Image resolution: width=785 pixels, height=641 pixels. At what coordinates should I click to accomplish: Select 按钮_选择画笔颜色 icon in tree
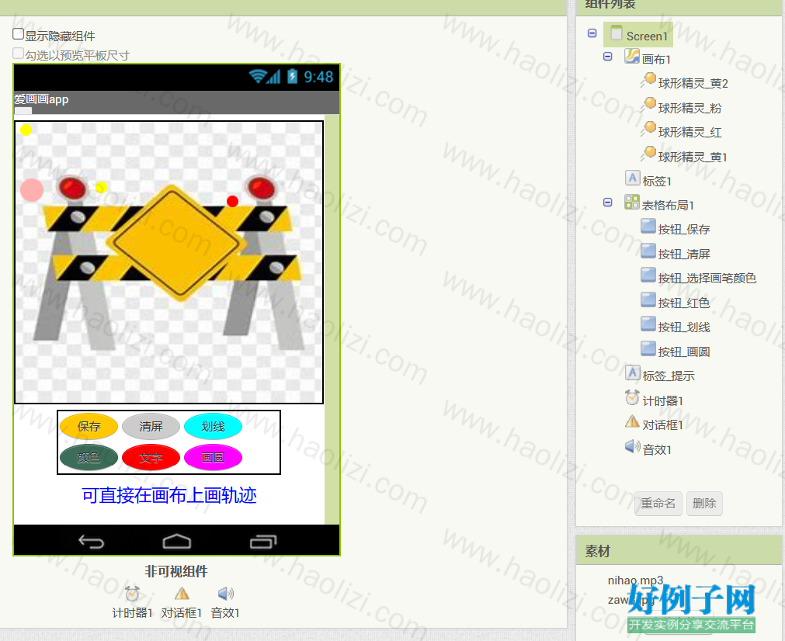click(648, 275)
